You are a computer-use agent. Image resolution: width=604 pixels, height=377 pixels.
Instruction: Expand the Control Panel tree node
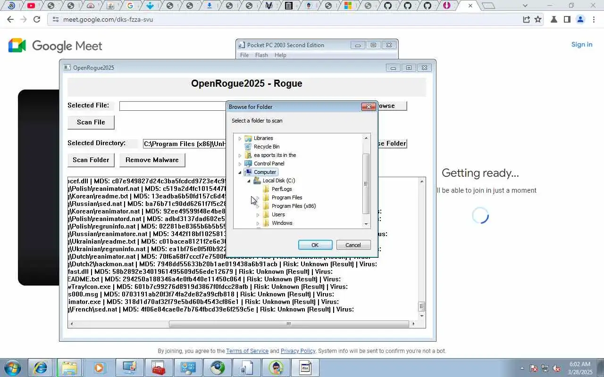(x=240, y=164)
